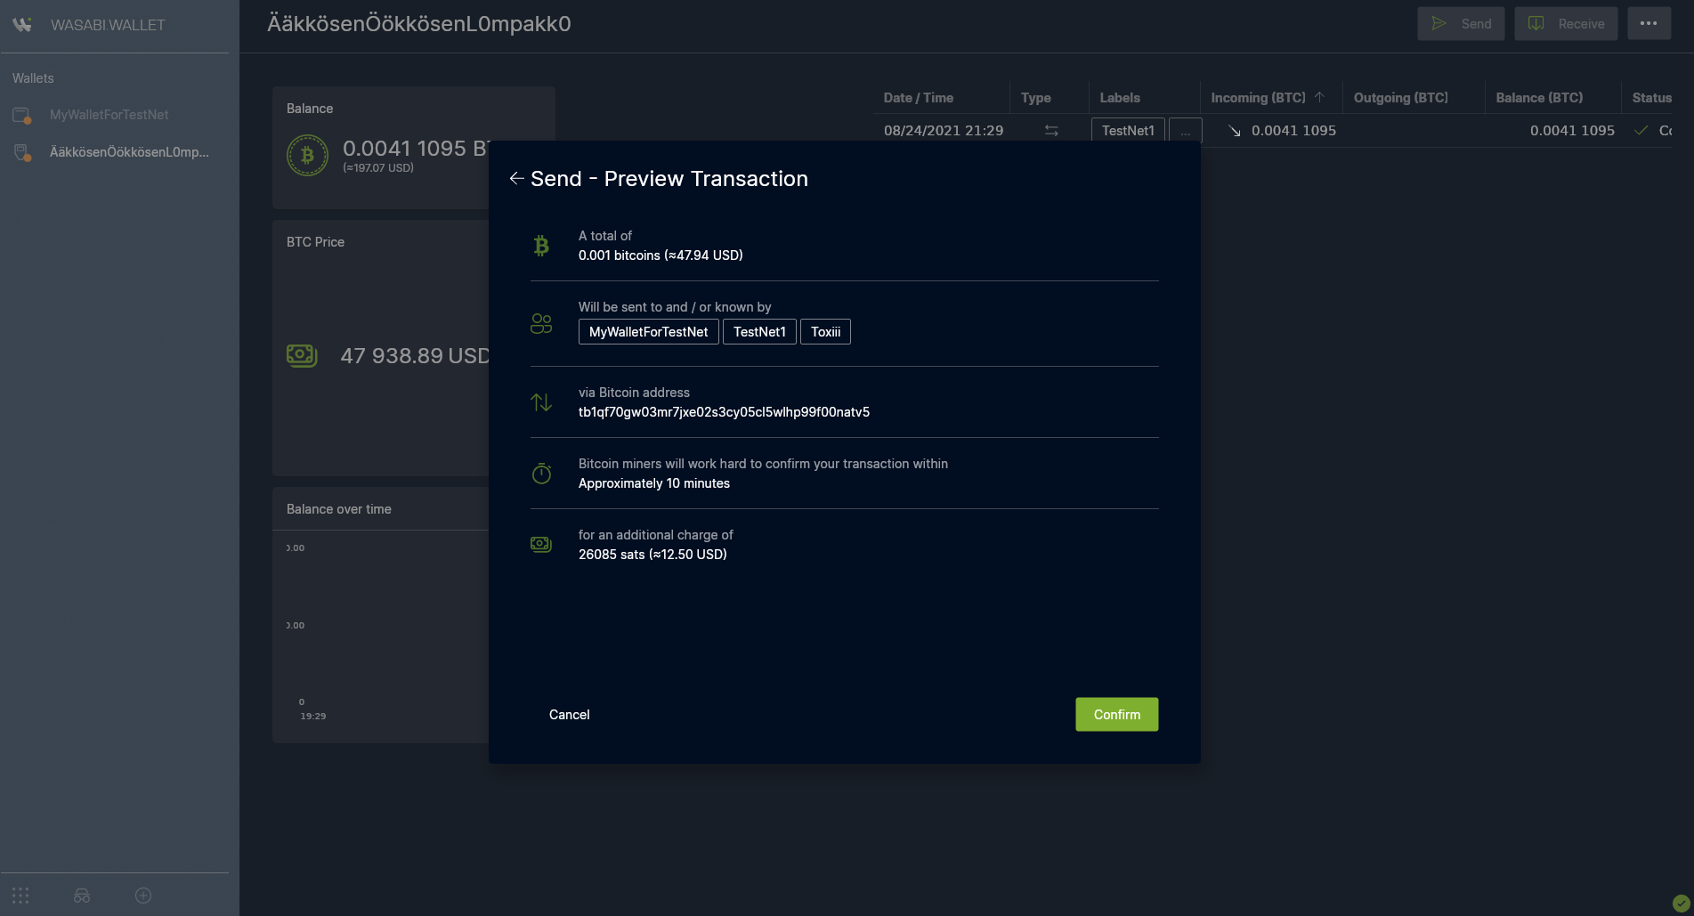Sort by Status column header

[1652, 98]
